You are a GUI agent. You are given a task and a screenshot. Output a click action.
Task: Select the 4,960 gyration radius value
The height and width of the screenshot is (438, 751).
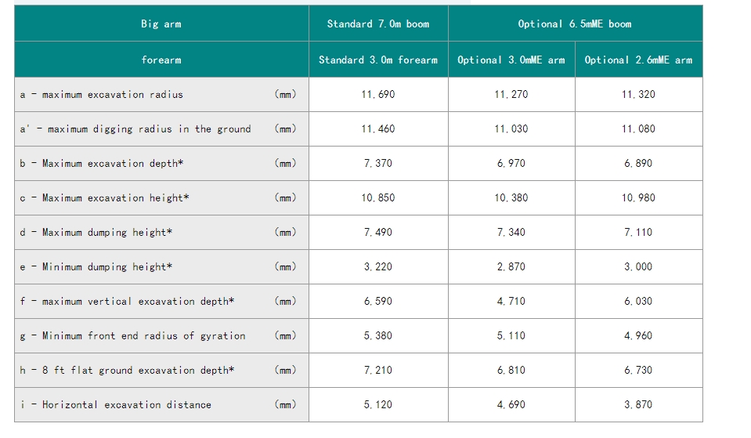pyautogui.click(x=638, y=336)
